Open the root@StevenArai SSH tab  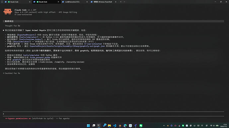[x=75, y=2]
